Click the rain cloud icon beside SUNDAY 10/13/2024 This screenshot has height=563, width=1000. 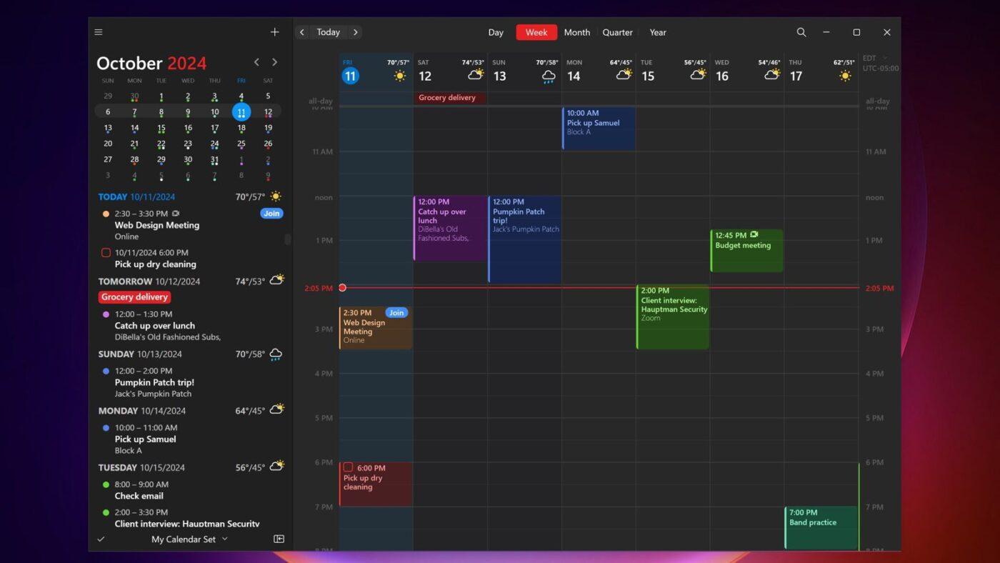276,354
